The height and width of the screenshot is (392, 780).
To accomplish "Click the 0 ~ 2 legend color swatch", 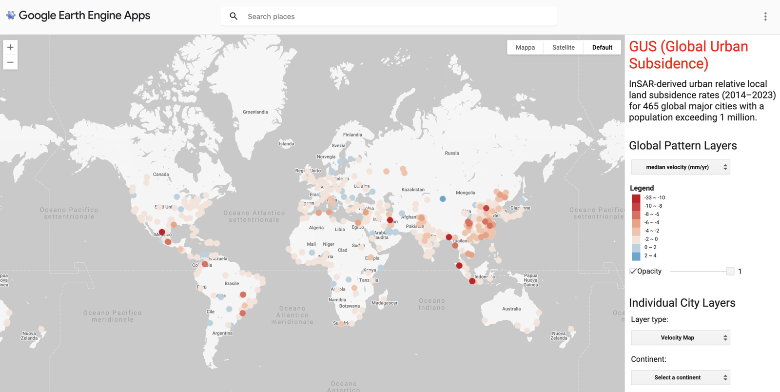I will click(636, 248).
